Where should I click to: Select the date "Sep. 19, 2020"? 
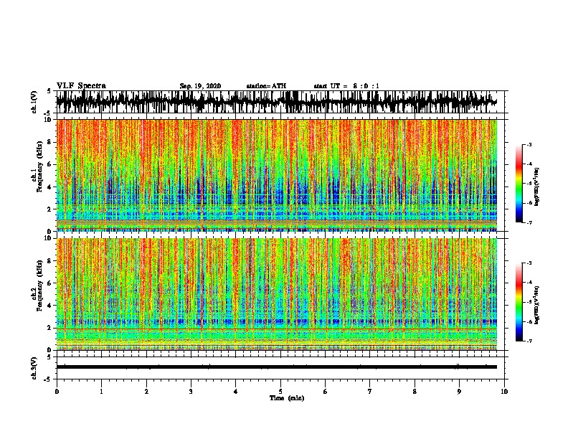pyautogui.click(x=200, y=86)
